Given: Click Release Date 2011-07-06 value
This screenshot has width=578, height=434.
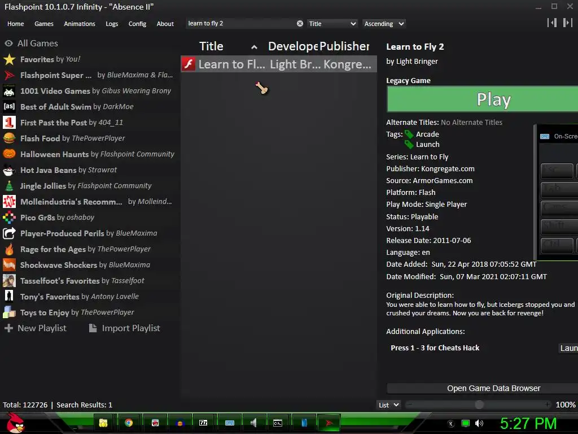Looking at the screenshot, I should [452, 241].
